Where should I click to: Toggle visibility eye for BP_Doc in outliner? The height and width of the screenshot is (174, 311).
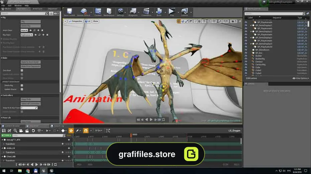pyautogui.click(x=246, y=53)
